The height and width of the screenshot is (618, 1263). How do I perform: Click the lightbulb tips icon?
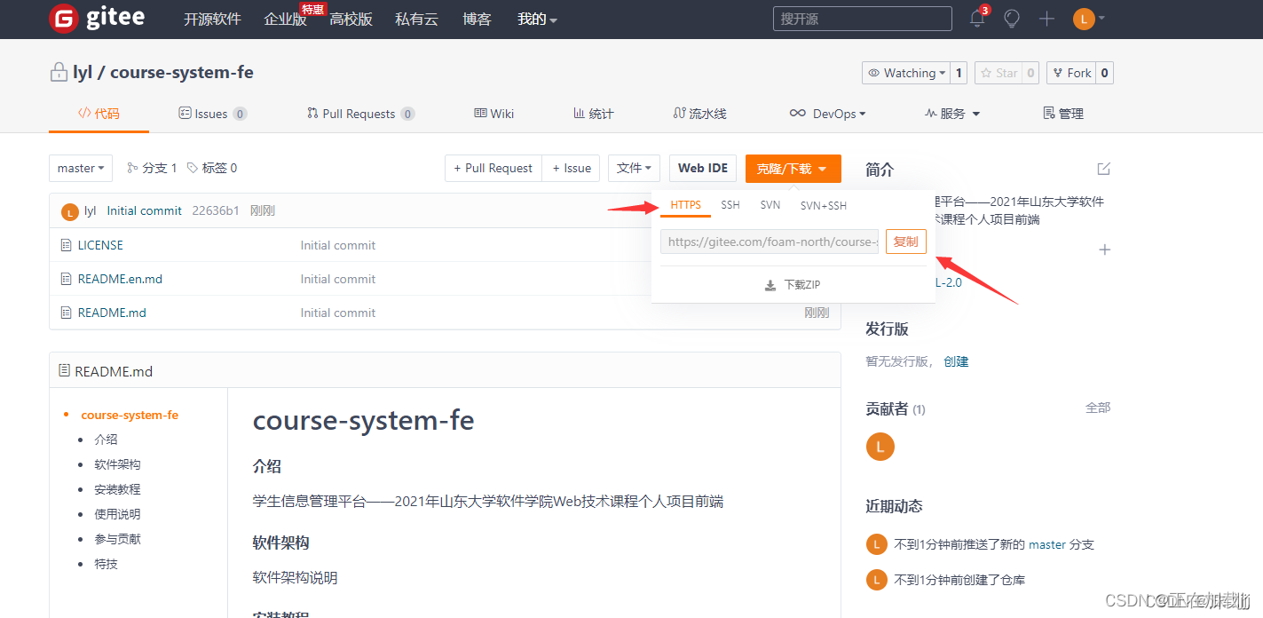tap(1012, 19)
